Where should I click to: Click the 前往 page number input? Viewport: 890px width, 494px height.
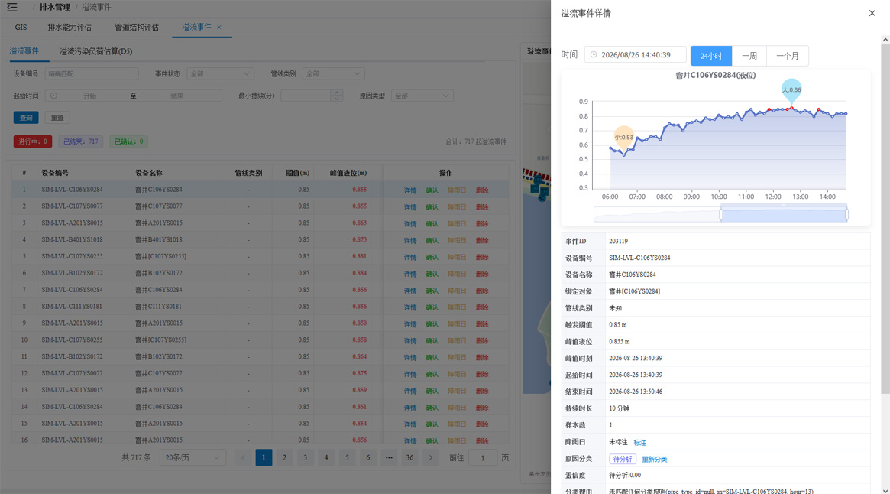(x=483, y=457)
